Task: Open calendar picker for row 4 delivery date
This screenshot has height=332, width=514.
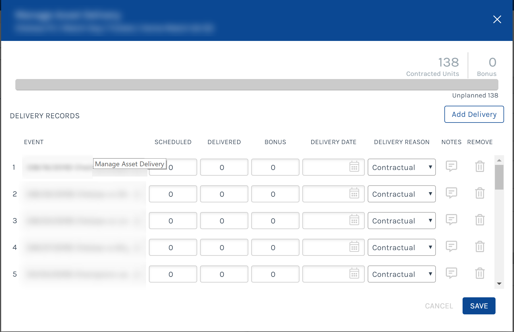Action: (354, 247)
